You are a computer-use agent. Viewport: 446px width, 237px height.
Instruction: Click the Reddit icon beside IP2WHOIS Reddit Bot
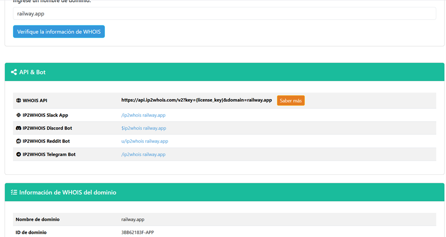(x=18, y=141)
